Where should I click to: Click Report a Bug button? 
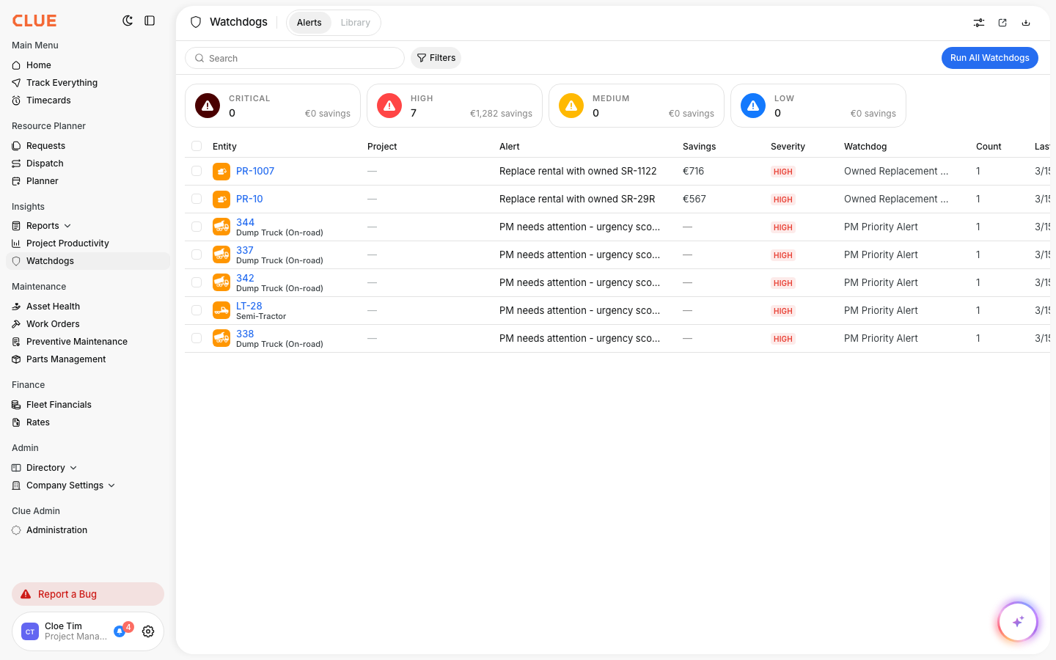click(88, 594)
